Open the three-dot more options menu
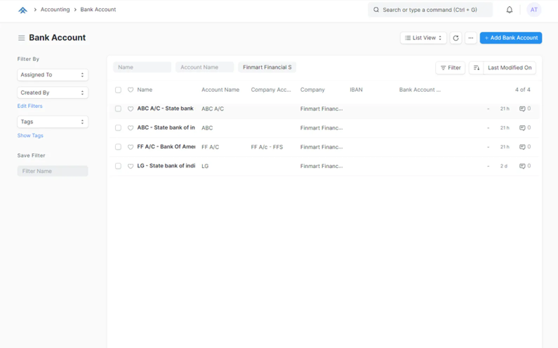 point(471,38)
